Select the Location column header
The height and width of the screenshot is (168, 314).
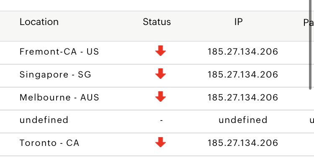39,22
